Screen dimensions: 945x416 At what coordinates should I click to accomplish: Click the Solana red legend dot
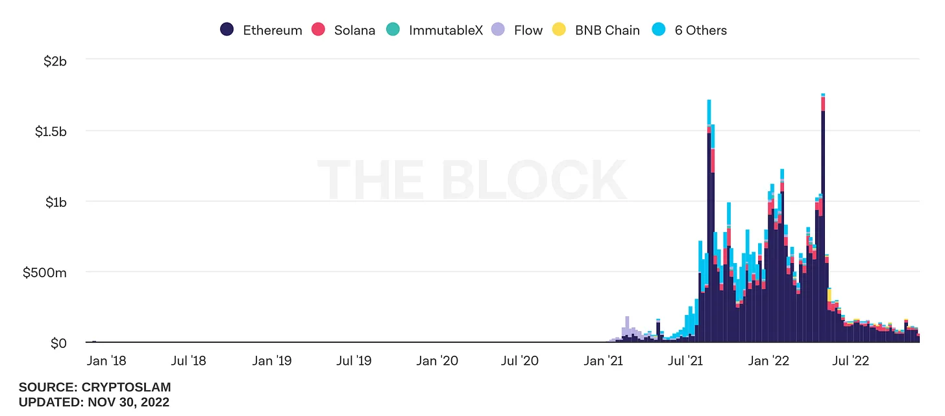tap(319, 30)
